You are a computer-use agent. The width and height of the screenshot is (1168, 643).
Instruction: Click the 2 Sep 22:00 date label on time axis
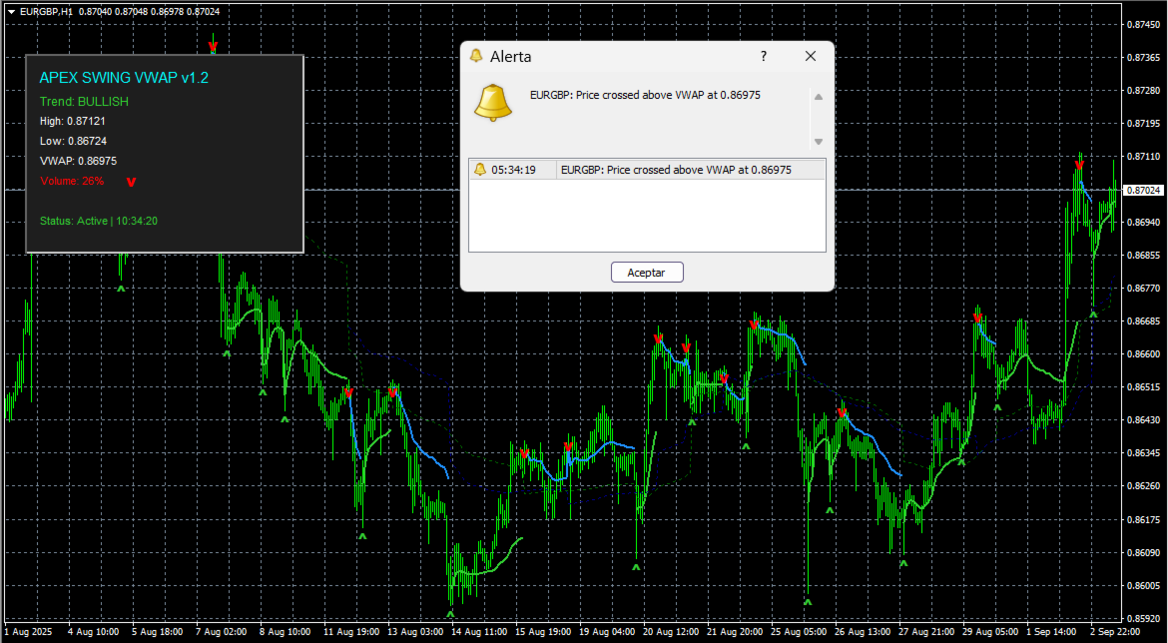tap(1115, 632)
